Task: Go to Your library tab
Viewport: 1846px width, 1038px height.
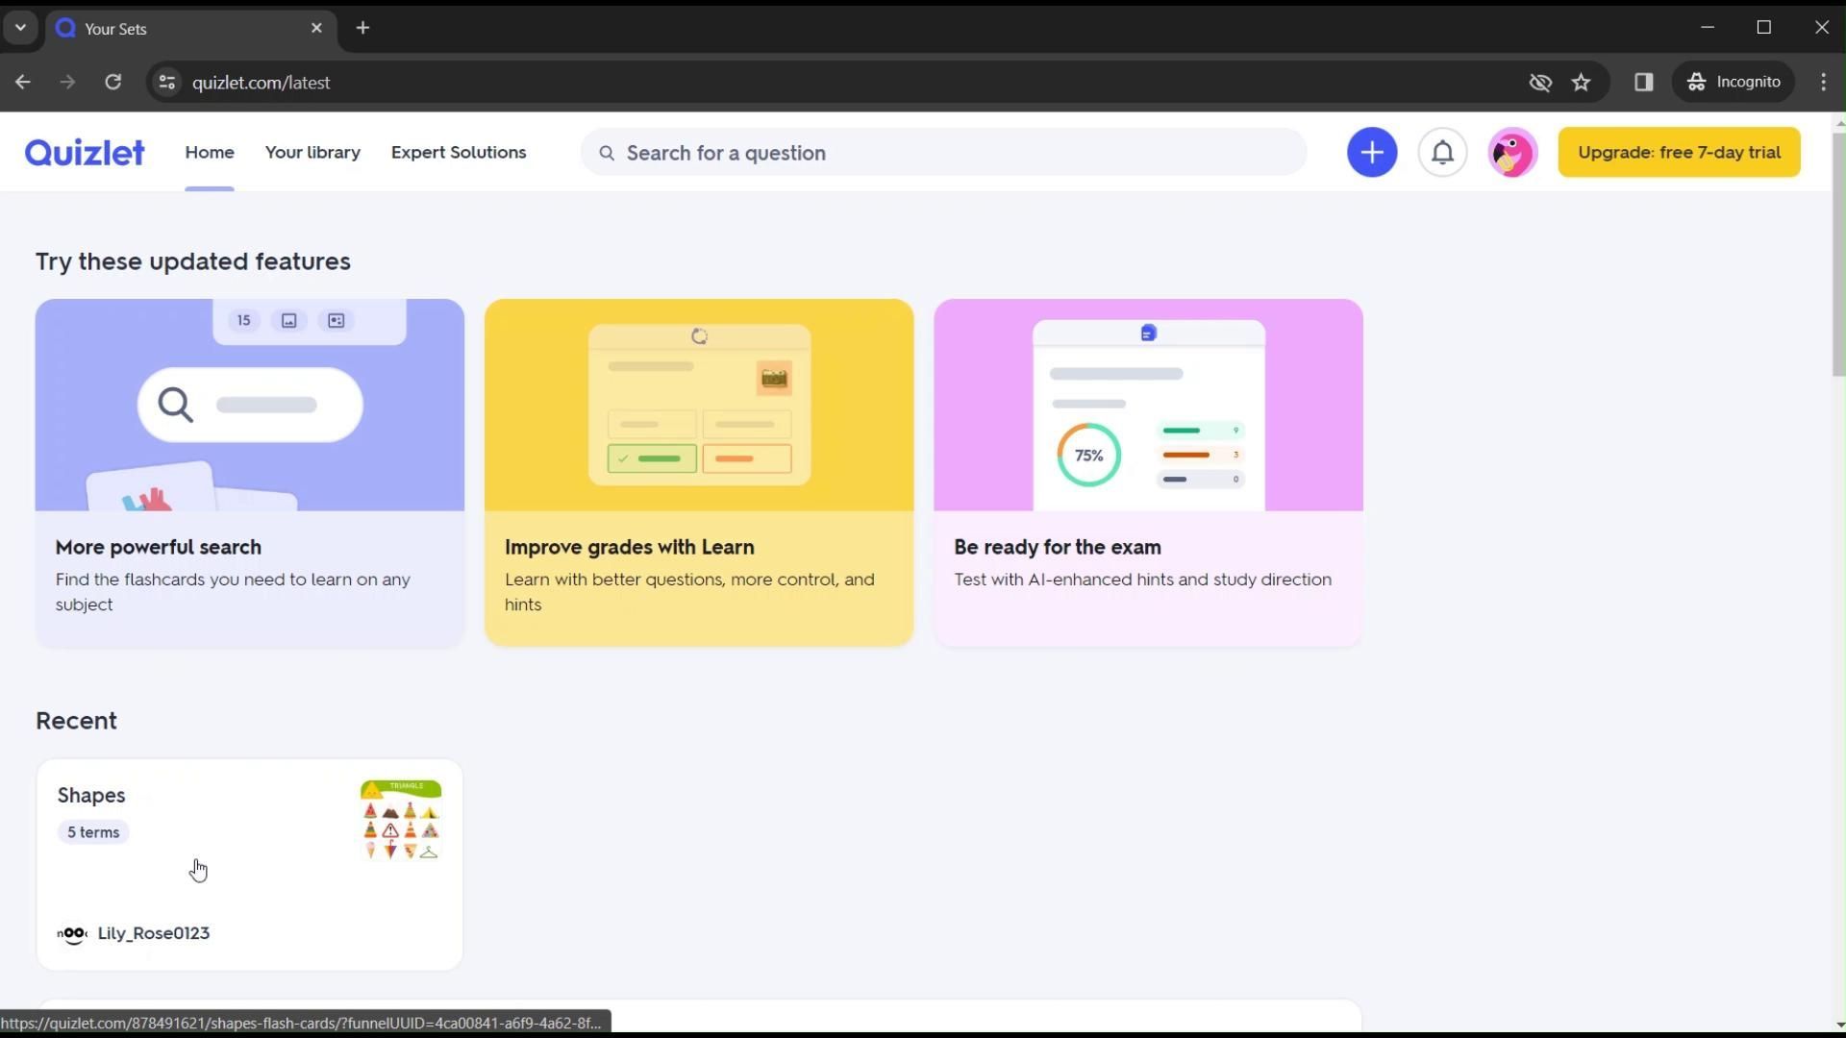Action: pyautogui.click(x=312, y=153)
